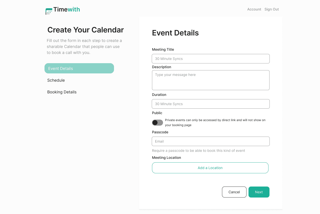Click the passcode requirement helper text
The width and height of the screenshot is (320, 214).
tap(198, 151)
